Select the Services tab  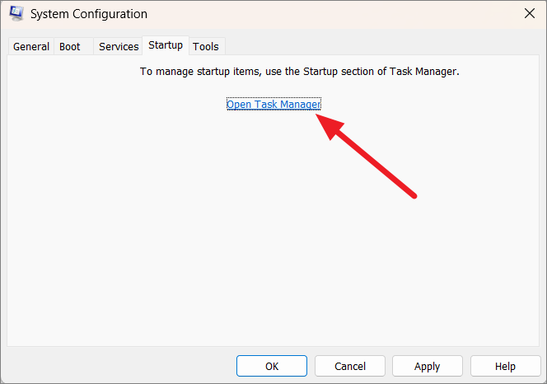[x=119, y=46]
